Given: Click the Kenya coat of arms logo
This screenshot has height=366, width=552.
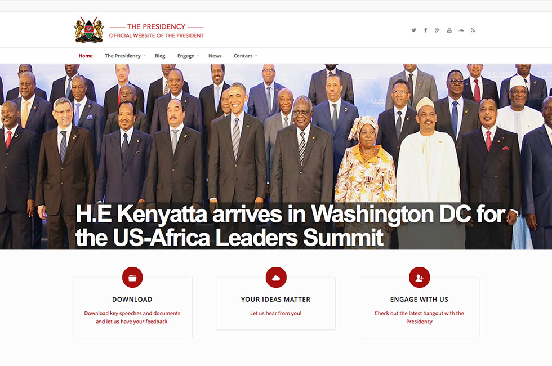Looking at the screenshot, I should 89,30.
